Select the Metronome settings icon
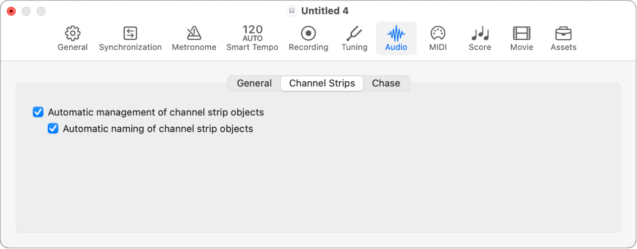Viewport: 637px width, 249px height. pos(194,34)
